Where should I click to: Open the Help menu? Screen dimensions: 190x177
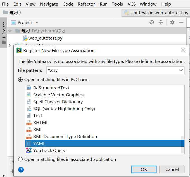pos(166,4)
